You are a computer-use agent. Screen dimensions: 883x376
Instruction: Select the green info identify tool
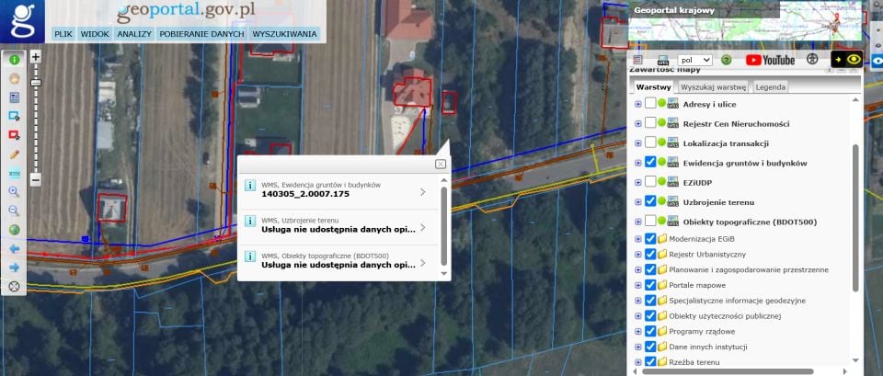(x=14, y=60)
